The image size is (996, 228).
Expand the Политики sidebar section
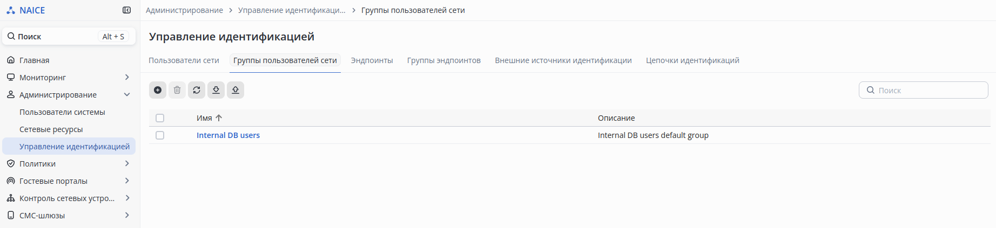click(x=127, y=164)
